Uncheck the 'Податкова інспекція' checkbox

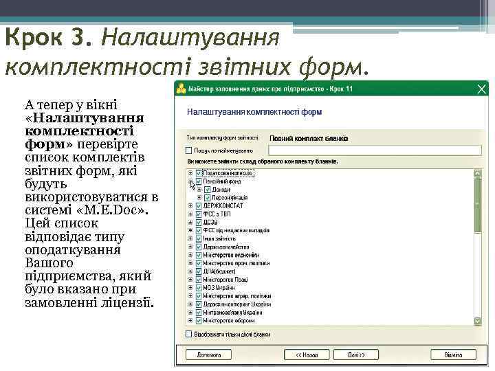click(x=199, y=173)
